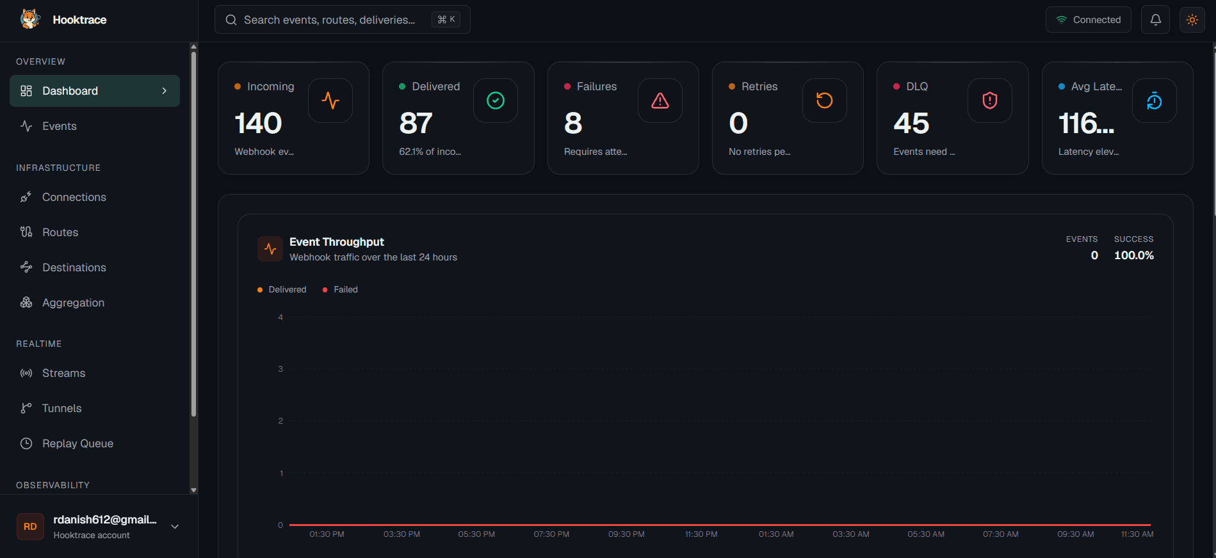Image resolution: width=1216 pixels, height=558 pixels.
Task: Click the Incoming pulse icon
Action: point(330,100)
